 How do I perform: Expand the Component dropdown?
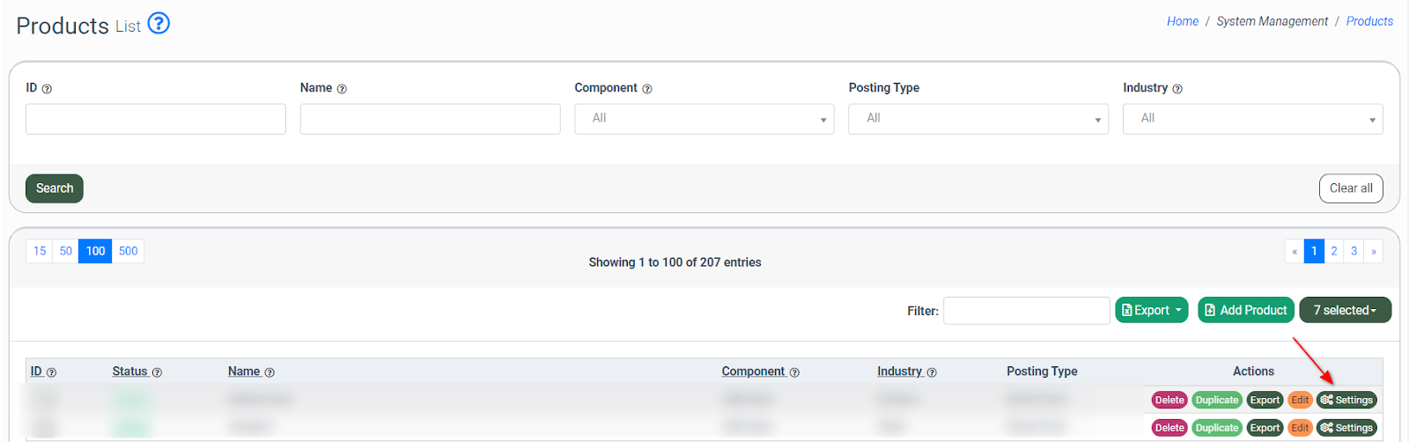click(704, 119)
